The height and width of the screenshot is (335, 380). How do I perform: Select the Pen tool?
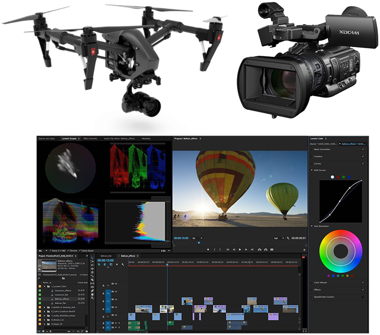tap(92, 291)
